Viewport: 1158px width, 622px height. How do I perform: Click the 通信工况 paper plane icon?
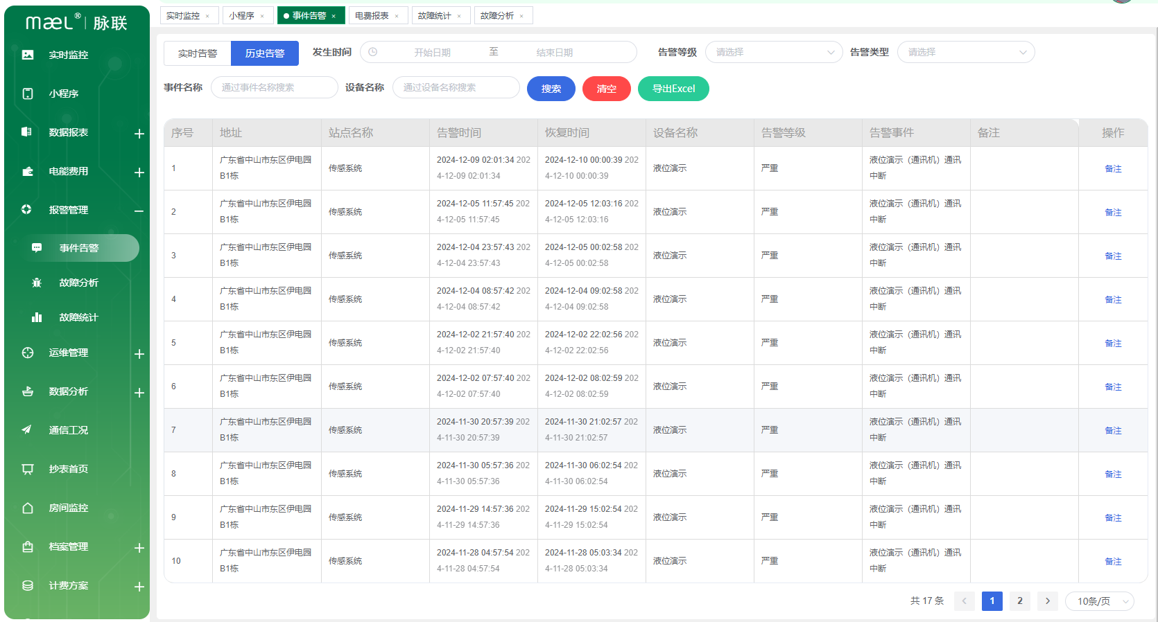(x=28, y=430)
